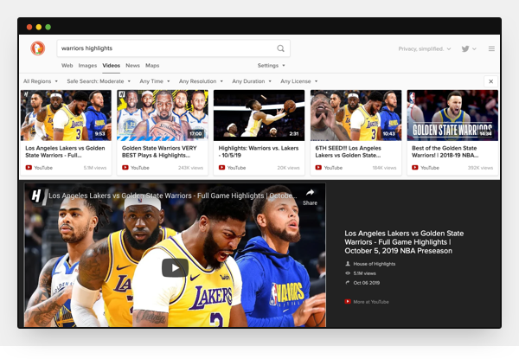This screenshot has width=519, height=359.
Task: Play the embedded video
Action: coord(175,267)
